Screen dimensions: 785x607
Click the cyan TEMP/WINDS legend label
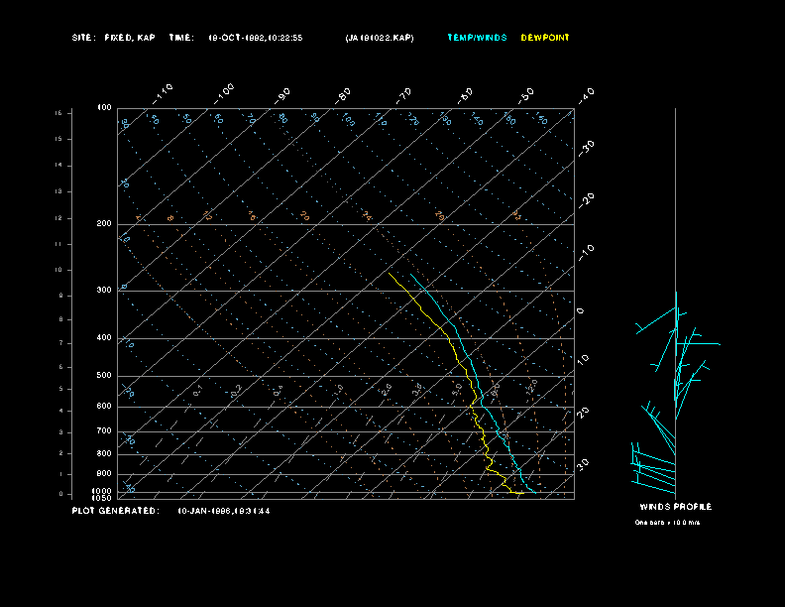(x=477, y=38)
